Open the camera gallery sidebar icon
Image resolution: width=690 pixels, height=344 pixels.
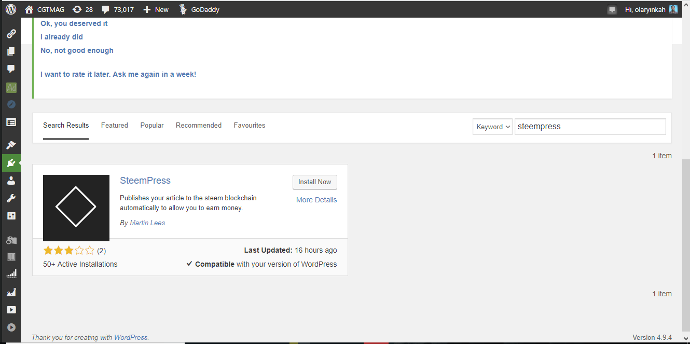click(x=11, y=240)
